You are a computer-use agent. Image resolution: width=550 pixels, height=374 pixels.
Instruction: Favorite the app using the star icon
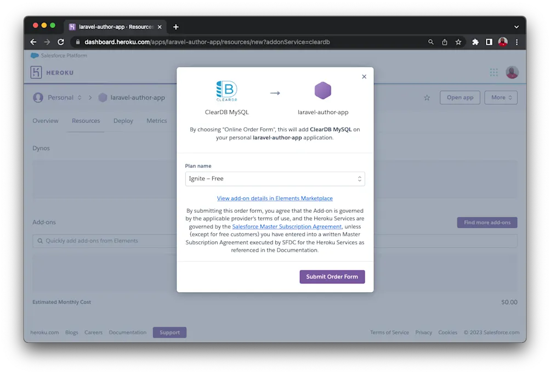pyautogui.click(x=427, y=98)
